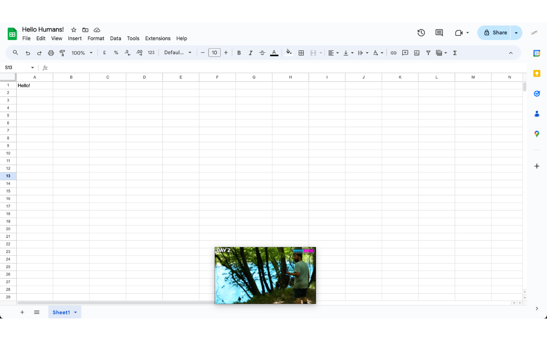Screen dimensions: 547x341
Task: Start a video call (camera icon)
Action: [x=459, y=33]
